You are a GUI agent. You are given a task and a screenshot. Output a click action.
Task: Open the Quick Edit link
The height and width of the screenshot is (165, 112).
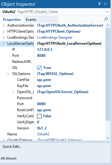(x=12, y=147)
